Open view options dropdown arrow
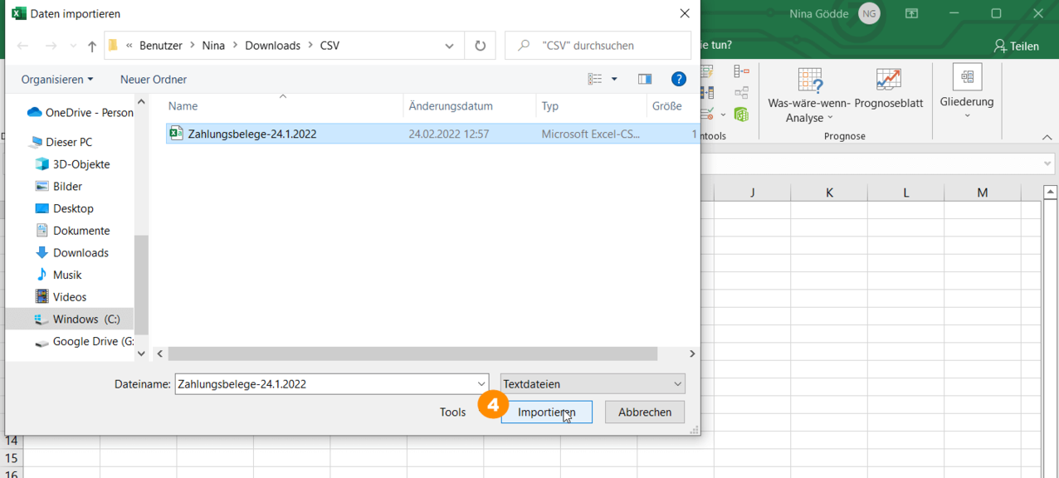Screen dimensions: 1059x478 tap(614, 80)
